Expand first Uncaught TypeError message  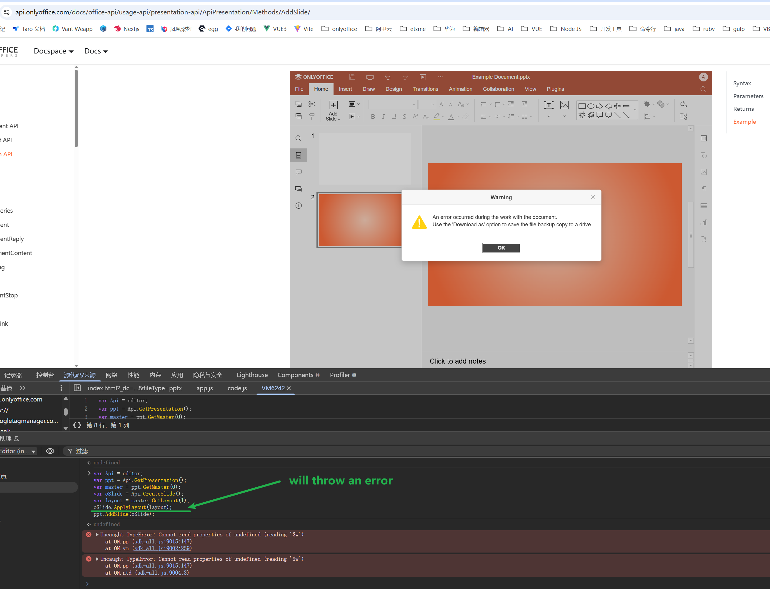97,535
